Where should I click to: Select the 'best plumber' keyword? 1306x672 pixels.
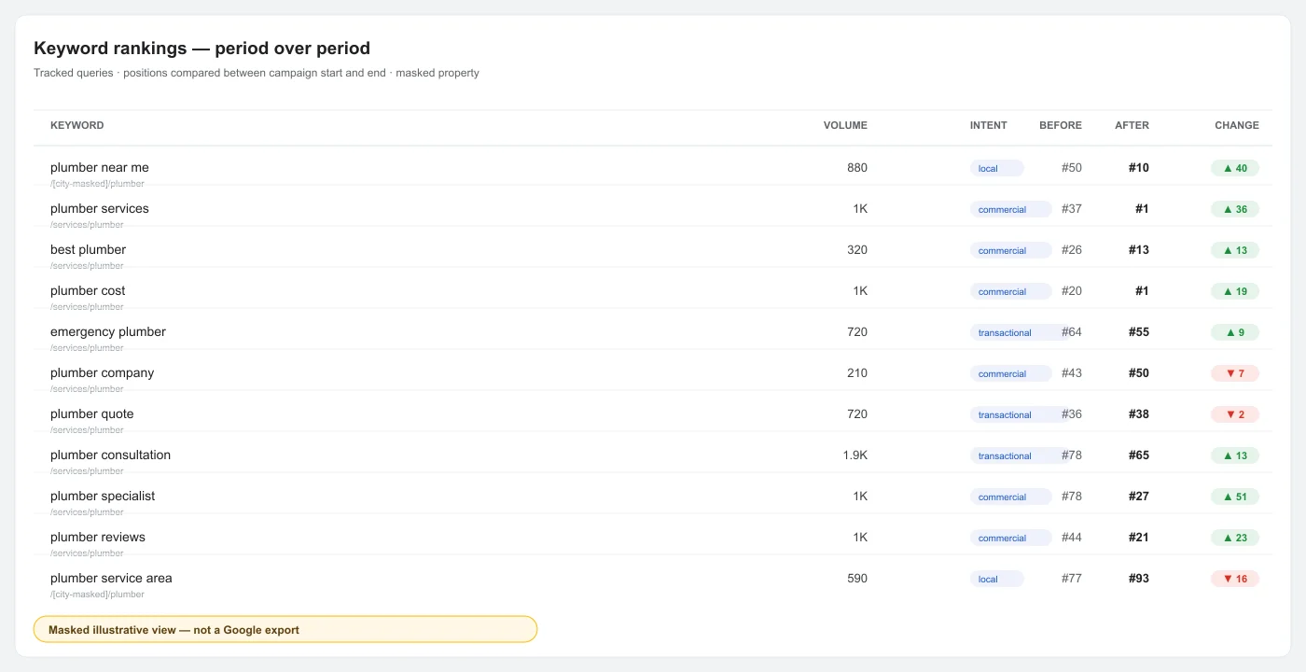point(88,250)
